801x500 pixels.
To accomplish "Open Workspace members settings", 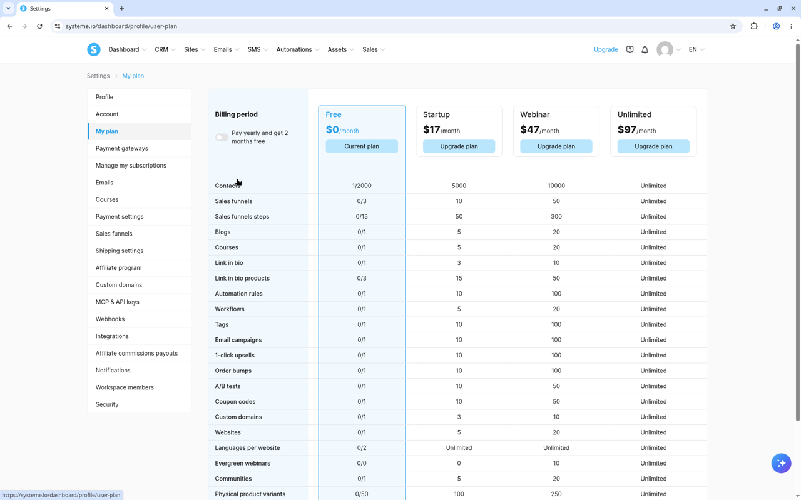I will (x=139, y=387).
